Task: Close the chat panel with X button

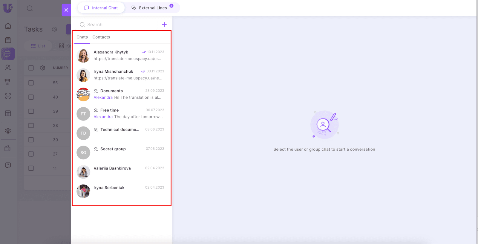Action: point(66,10)
